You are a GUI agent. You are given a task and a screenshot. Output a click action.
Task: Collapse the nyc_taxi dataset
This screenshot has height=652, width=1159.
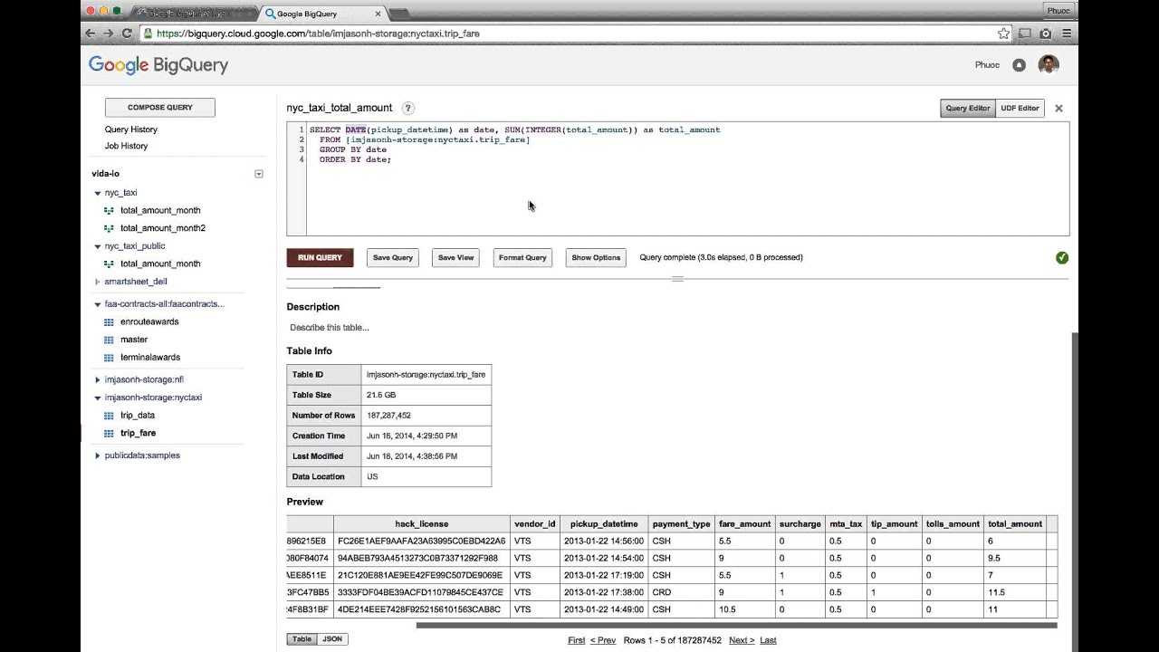pyautogui.click(x=98, y=193)
